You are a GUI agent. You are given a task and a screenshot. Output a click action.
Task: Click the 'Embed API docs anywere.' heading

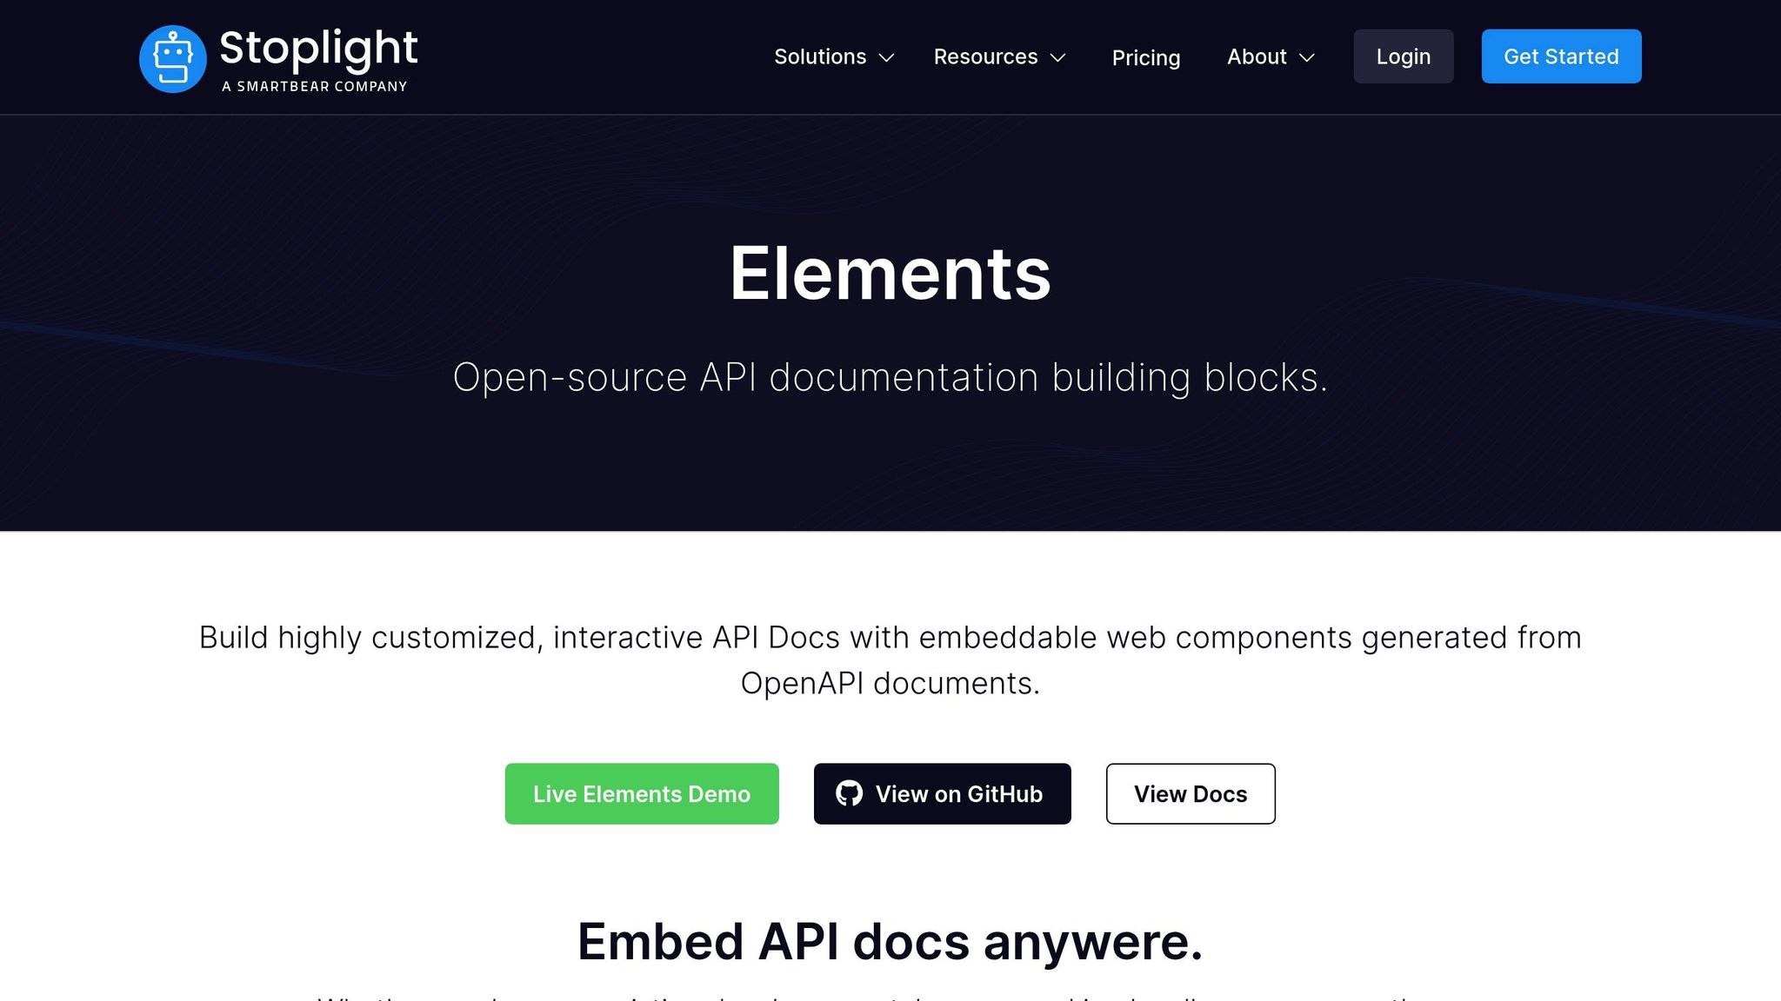pyautogui.click(x=890, y=941)
